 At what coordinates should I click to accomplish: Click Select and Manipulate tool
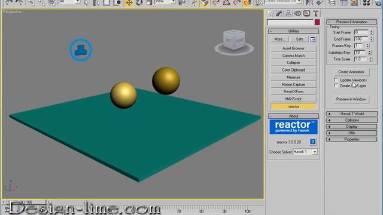coord(194,3)
